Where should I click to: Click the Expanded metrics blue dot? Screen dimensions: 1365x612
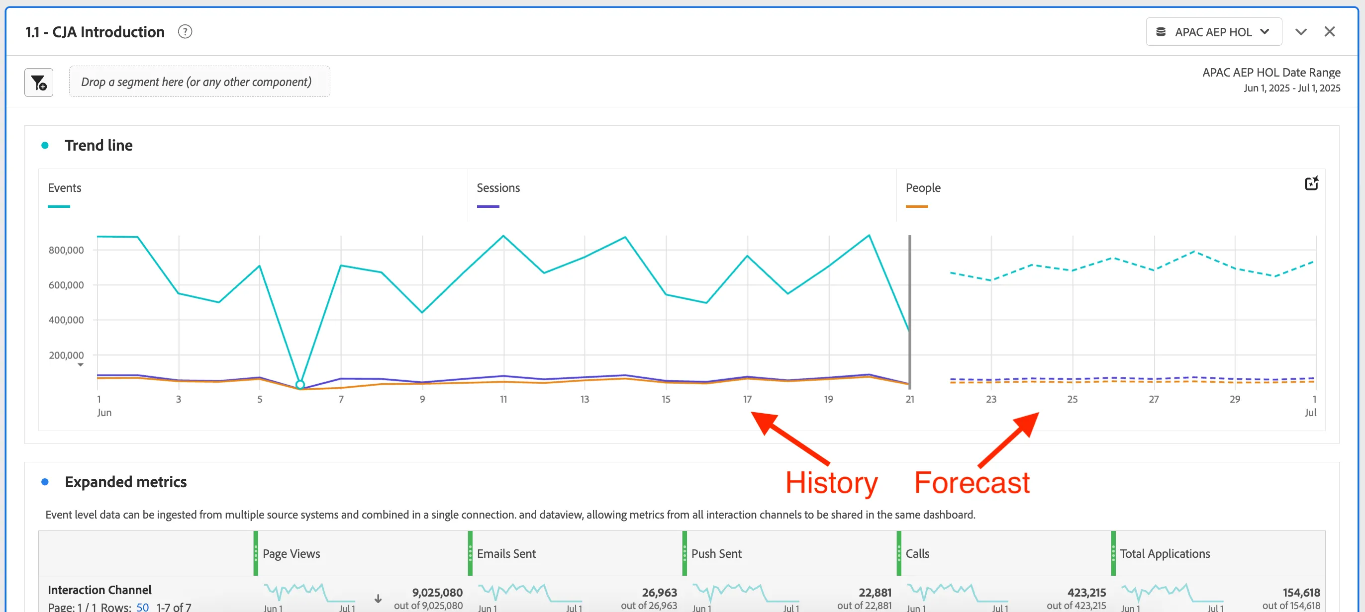pyautogui.click(x=45, y=482)
